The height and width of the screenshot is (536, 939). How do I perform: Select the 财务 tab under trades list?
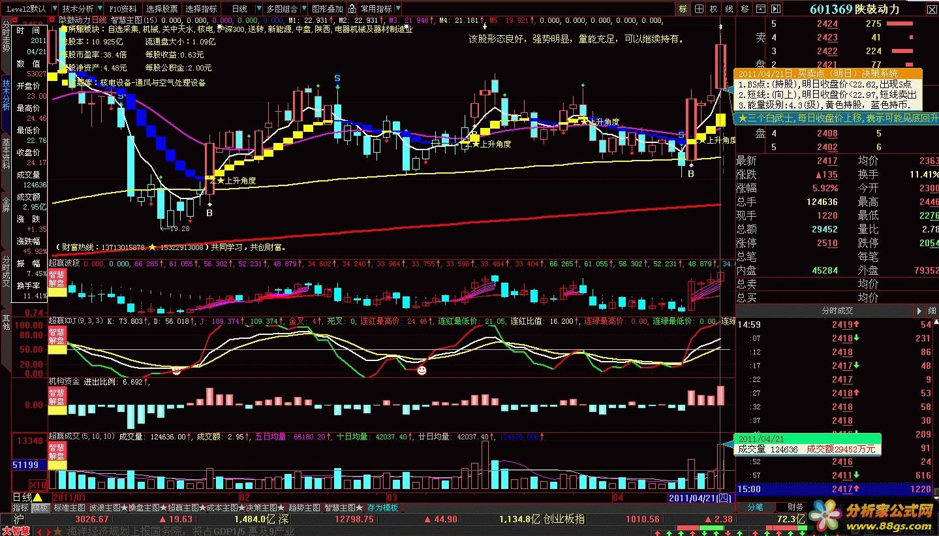(795, 507)
